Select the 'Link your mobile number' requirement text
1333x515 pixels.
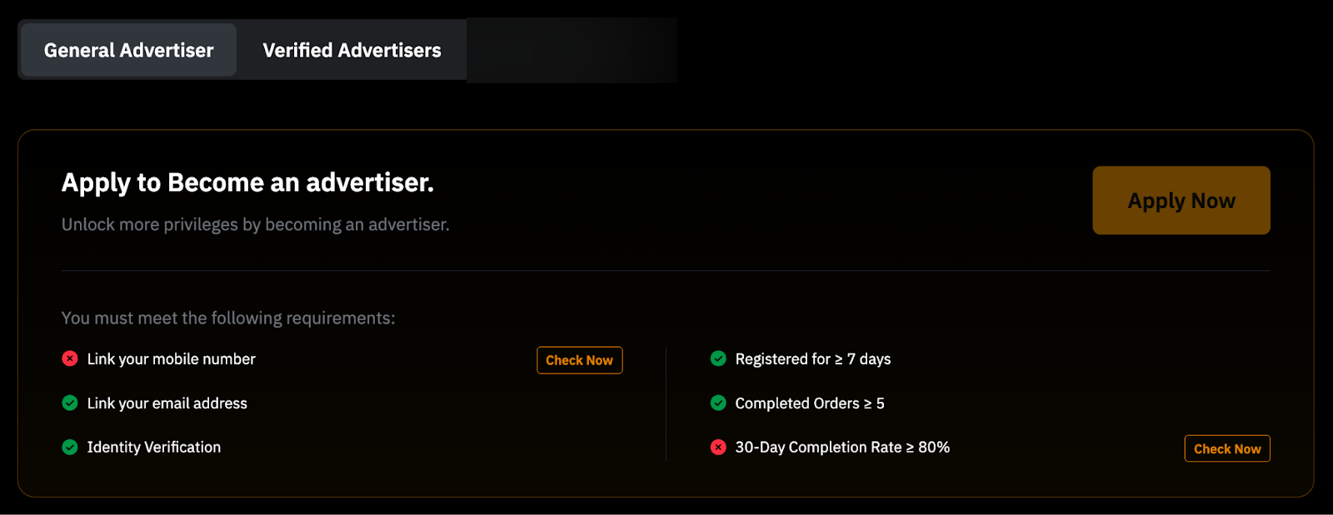coord(171,359)
